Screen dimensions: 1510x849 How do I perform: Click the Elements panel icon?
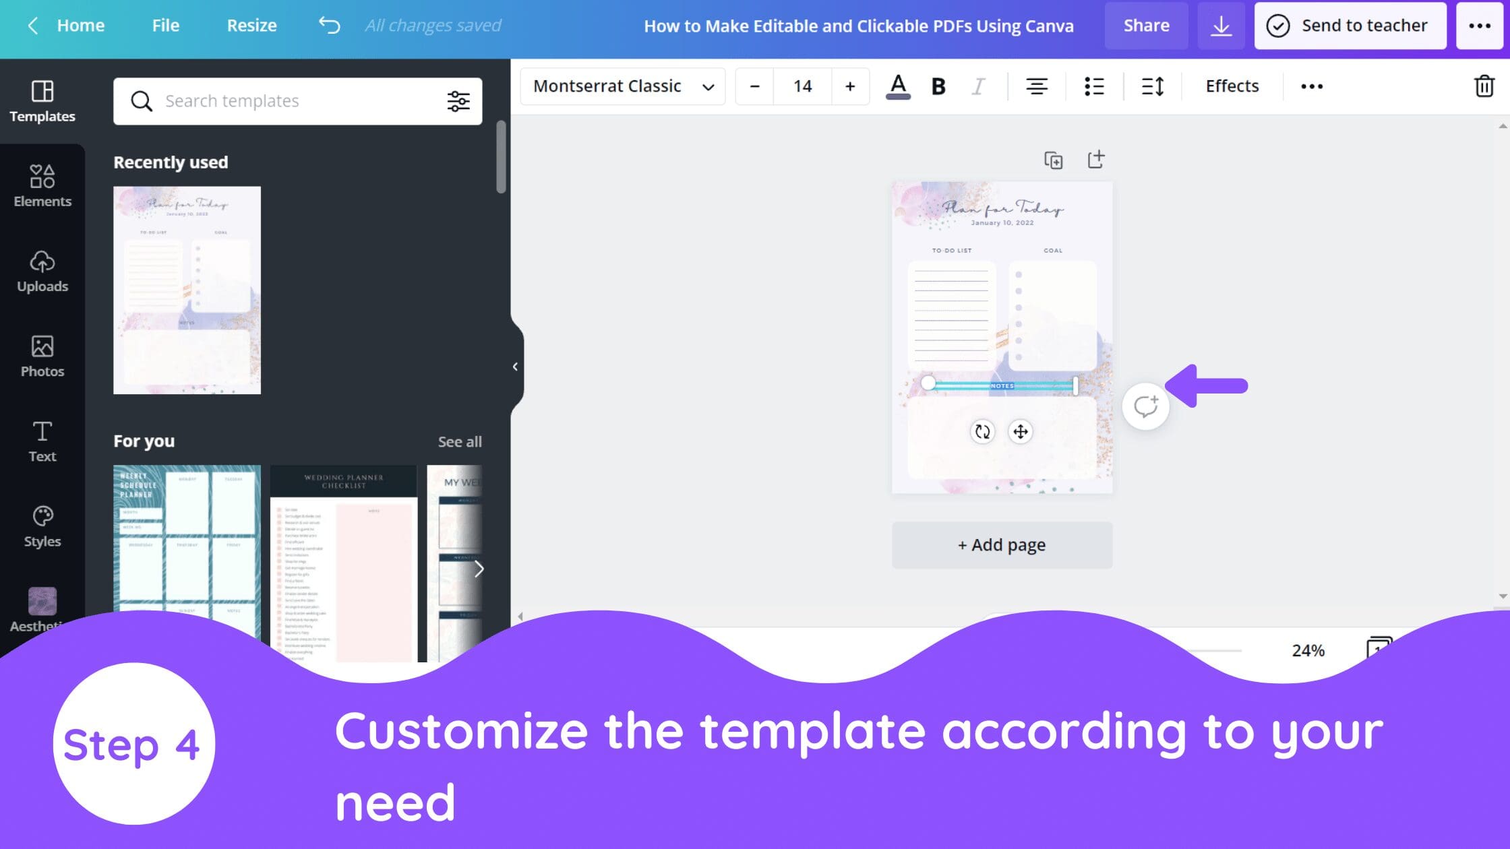tap(42, 185)
